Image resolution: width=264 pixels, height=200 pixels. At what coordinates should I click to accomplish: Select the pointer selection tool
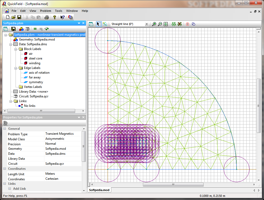(x=99, y=24)
